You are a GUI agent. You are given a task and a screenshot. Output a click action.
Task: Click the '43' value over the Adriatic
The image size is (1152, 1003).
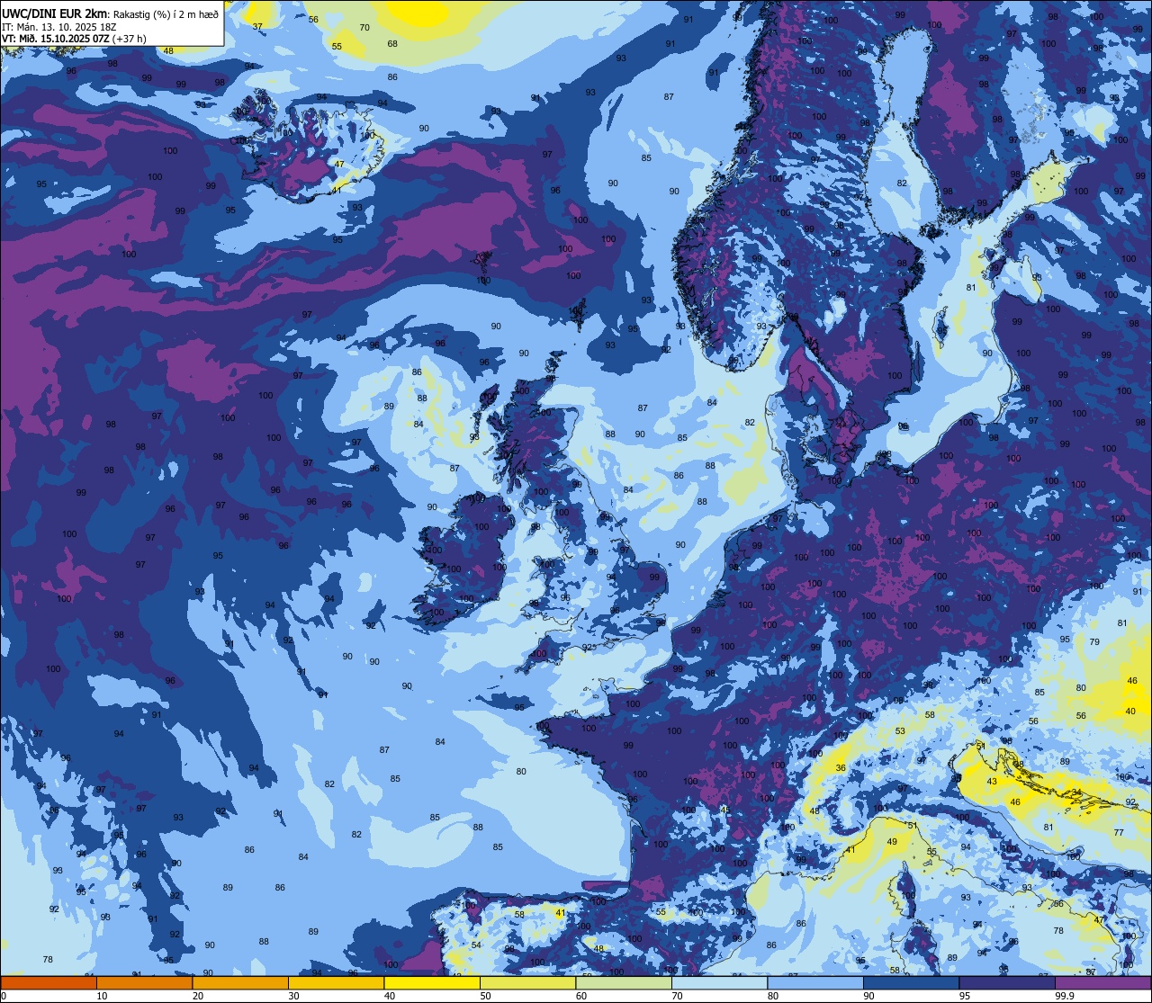coord(992,782)
